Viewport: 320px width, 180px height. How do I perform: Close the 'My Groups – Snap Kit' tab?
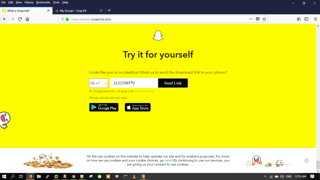pos(101,11)
